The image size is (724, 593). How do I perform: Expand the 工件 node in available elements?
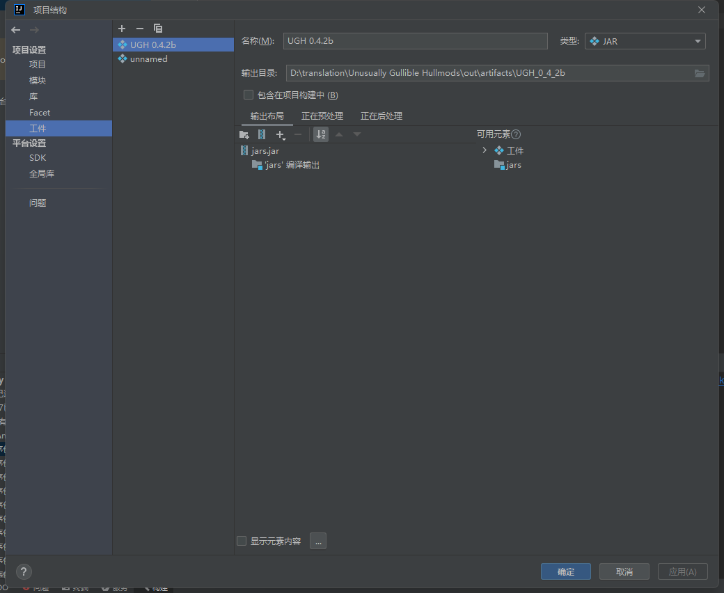click(x=485, y=150)
